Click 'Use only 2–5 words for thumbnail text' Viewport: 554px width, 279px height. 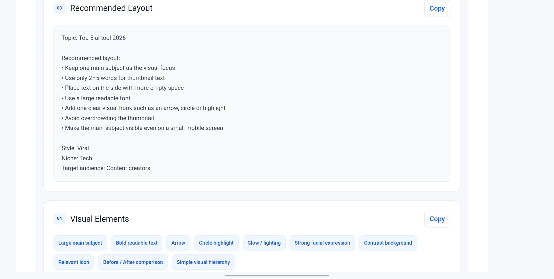(113, 78)
